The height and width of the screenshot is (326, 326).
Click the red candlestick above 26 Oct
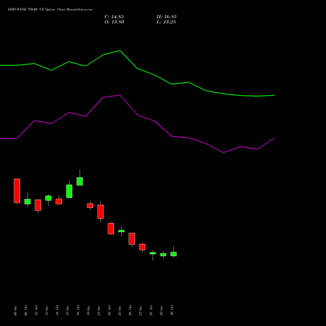click(x=132, y=239)
